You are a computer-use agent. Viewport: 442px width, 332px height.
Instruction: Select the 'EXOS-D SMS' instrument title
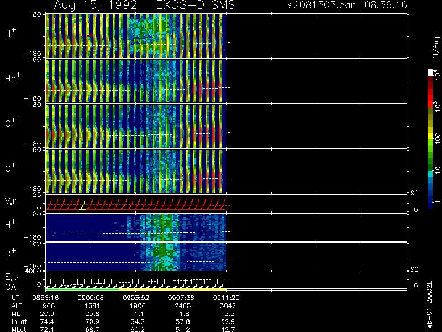[x=196, y=5]
